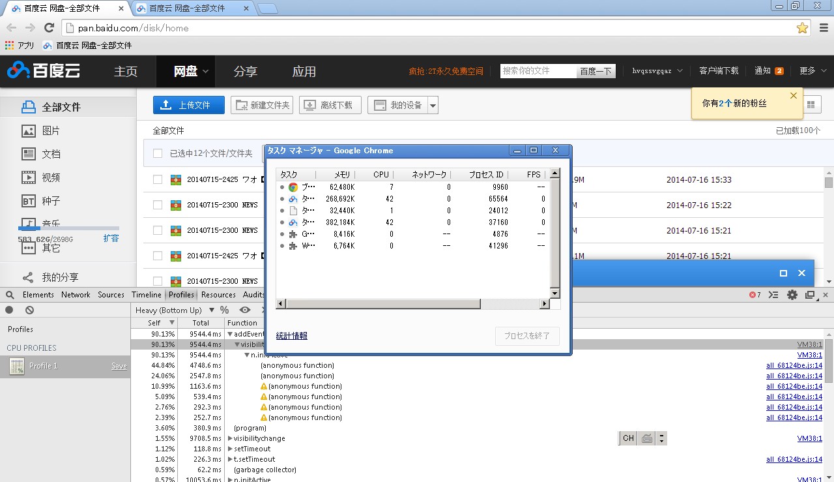834x482 pixels.
Task: Switch to the Timeline DevTools tab
Action: tap(146, 295)
